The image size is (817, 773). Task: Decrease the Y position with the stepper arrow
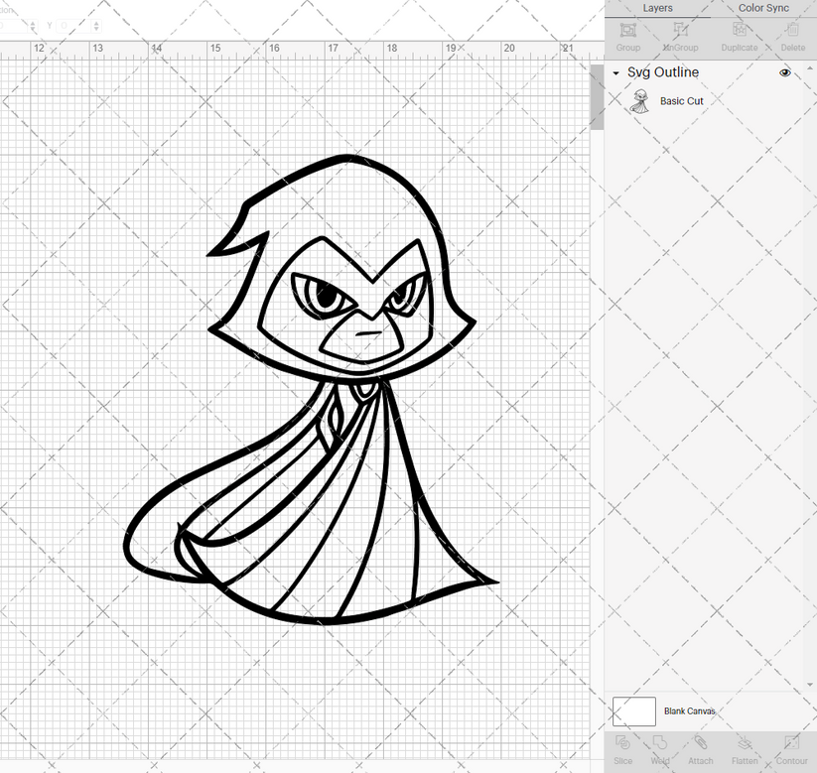click(96, 29)
